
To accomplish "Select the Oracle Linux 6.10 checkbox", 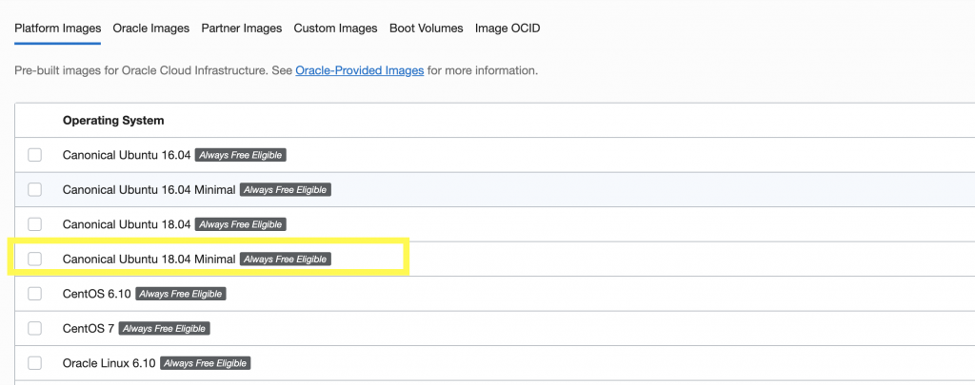I will pos(35,363).
